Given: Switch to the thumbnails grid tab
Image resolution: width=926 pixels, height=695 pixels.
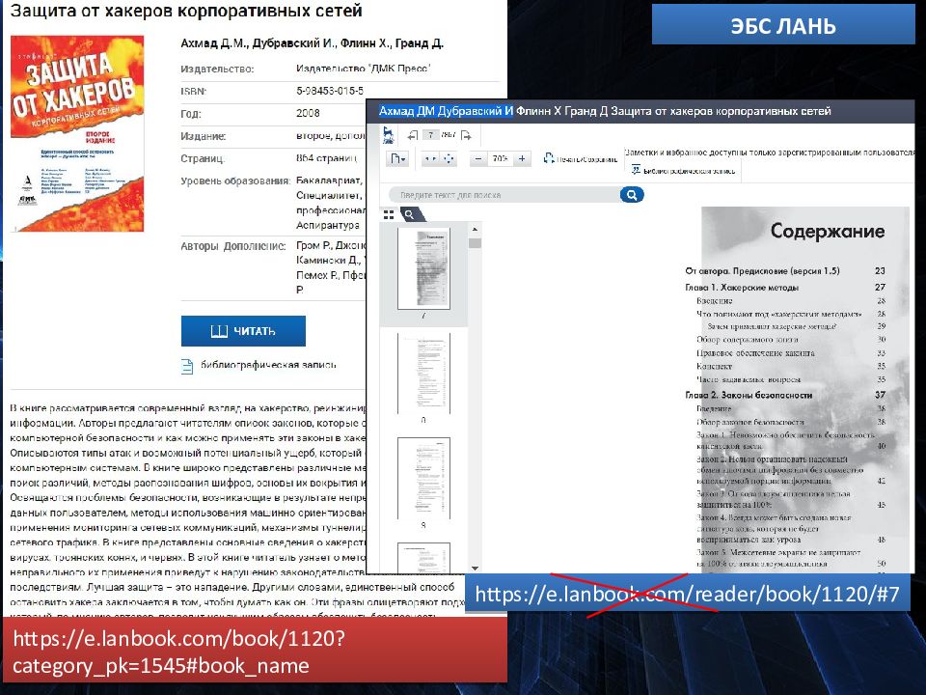Looking at the screenshot, I should 389,214.
